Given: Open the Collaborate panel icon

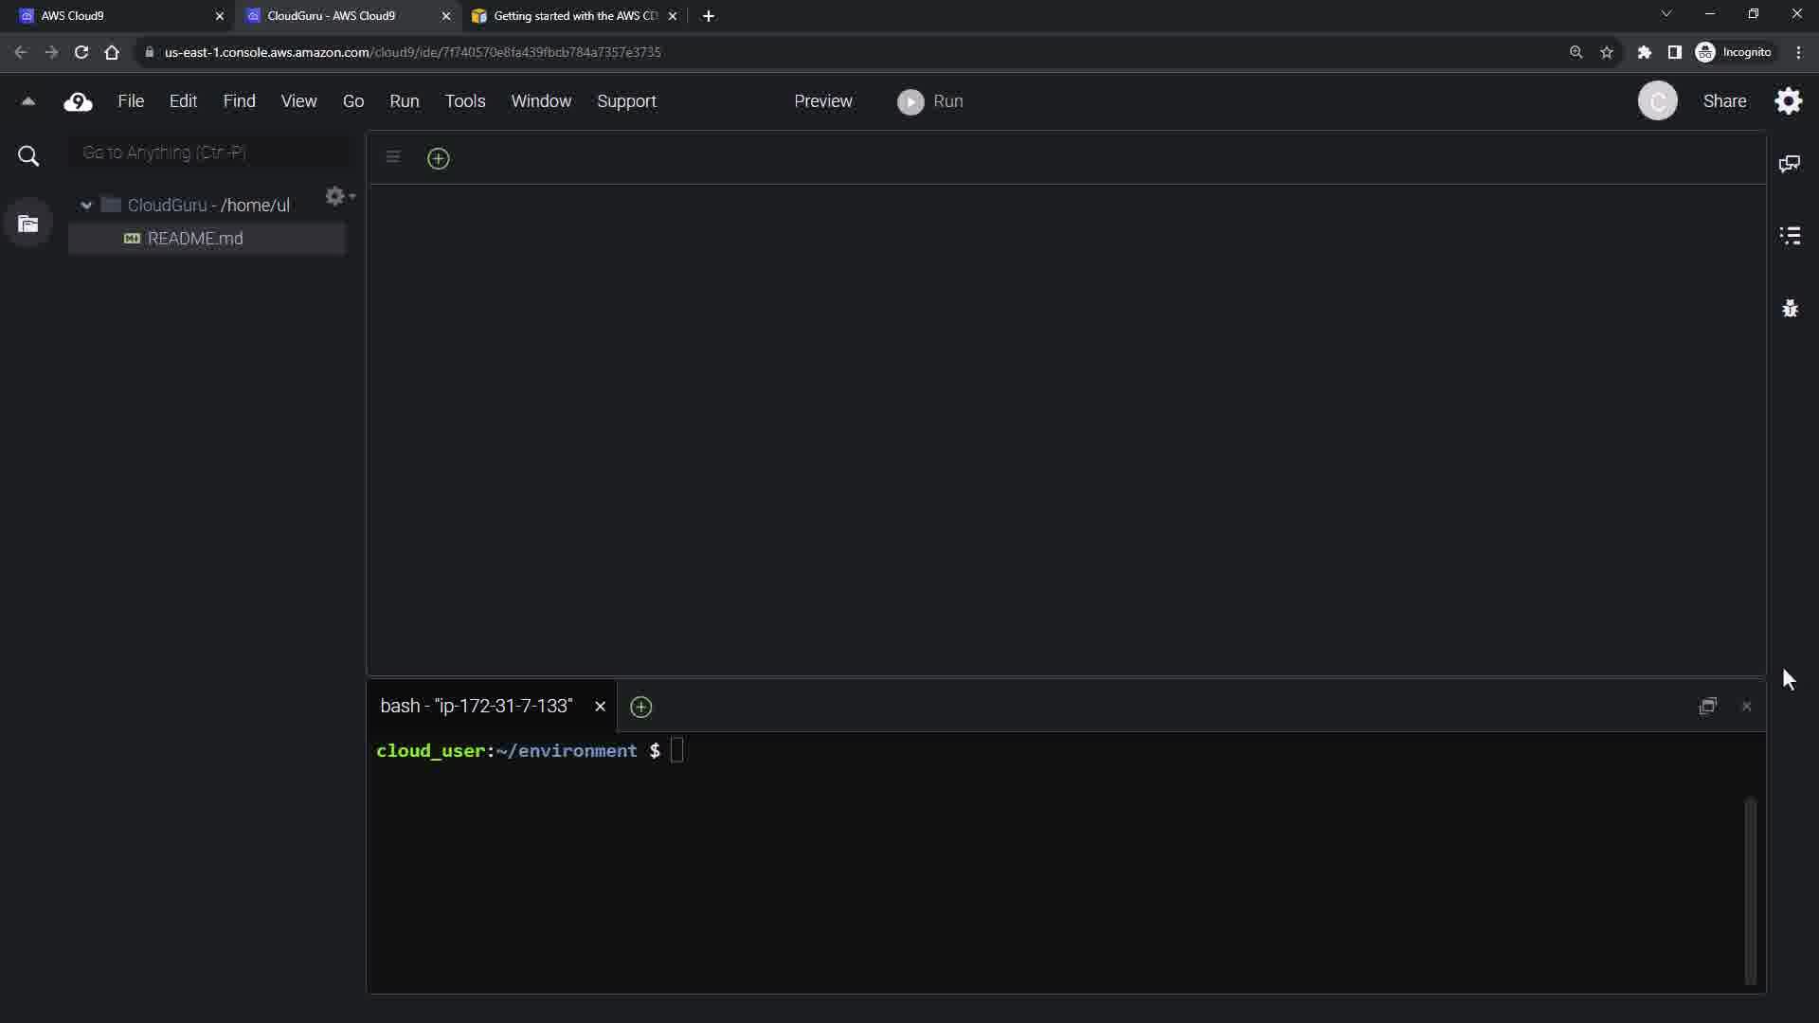Looking at the screenshot, I should coord(1790,164).
